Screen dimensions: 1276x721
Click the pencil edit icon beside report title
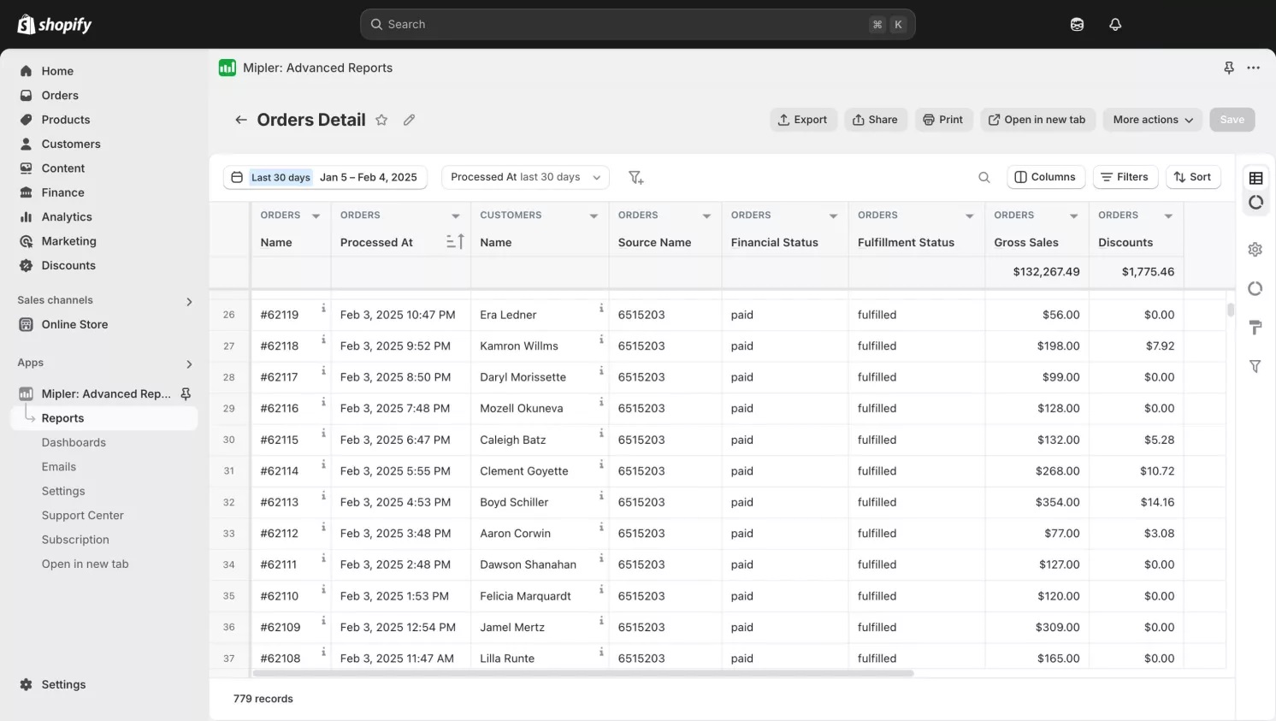click(x=410, y=120)
